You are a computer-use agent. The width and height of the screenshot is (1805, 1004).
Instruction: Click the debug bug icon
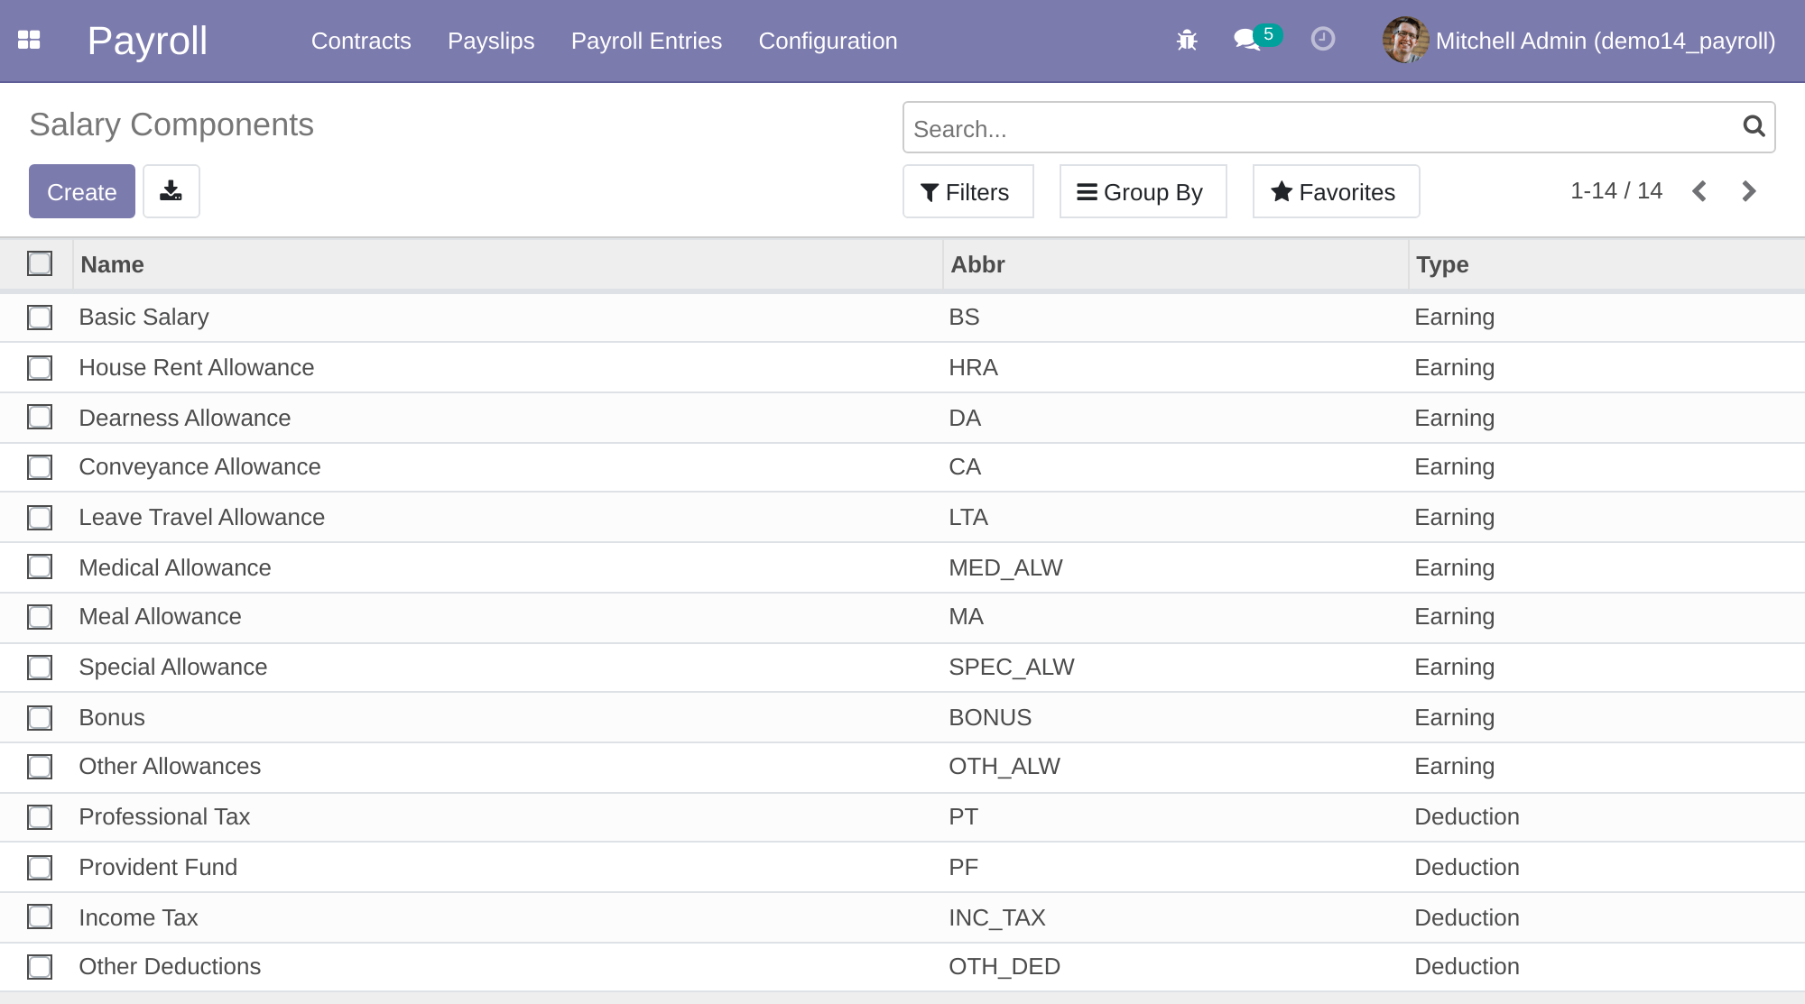click(x=1188, y=40)
